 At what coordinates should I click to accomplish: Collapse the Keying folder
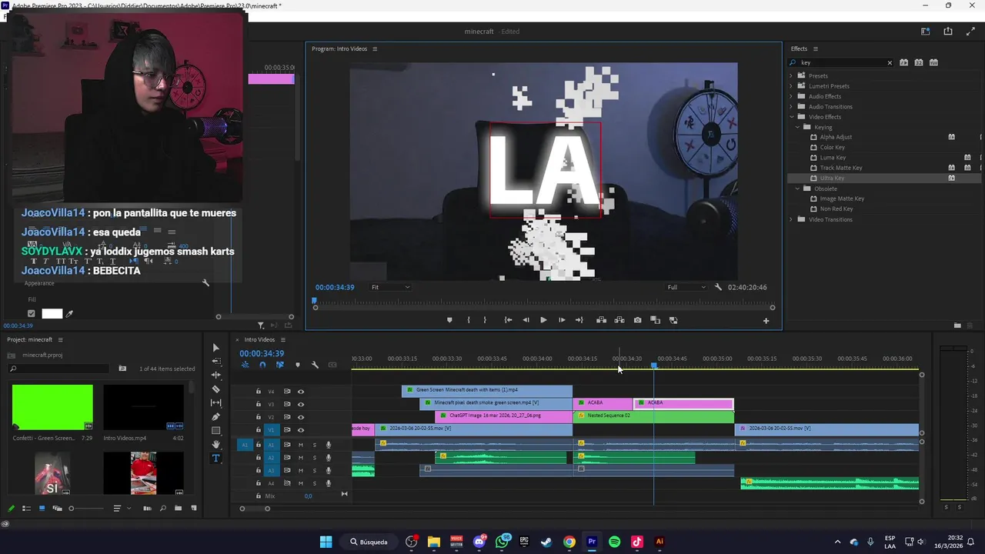tap(798, 127)
